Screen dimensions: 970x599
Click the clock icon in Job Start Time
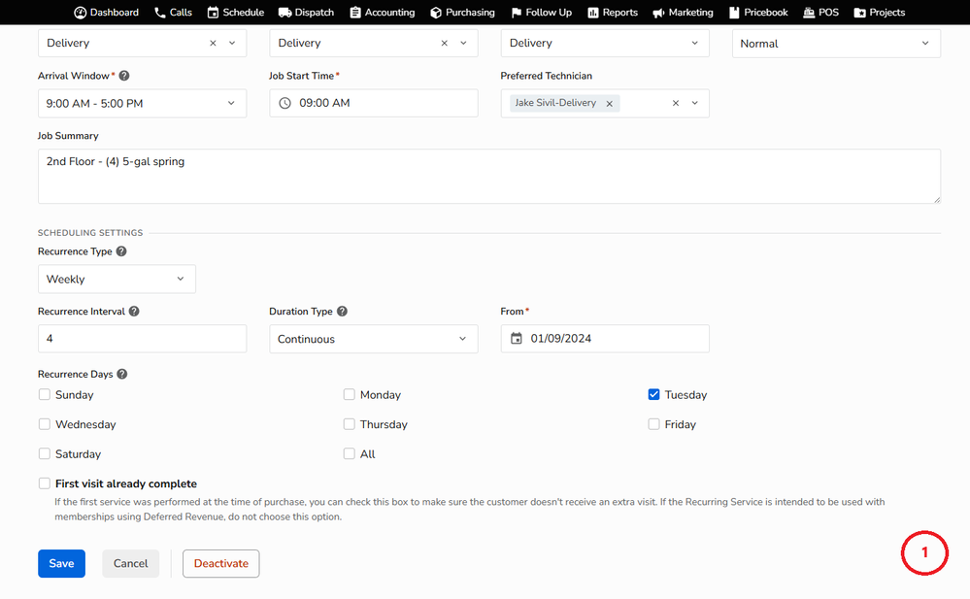point(284,103)
